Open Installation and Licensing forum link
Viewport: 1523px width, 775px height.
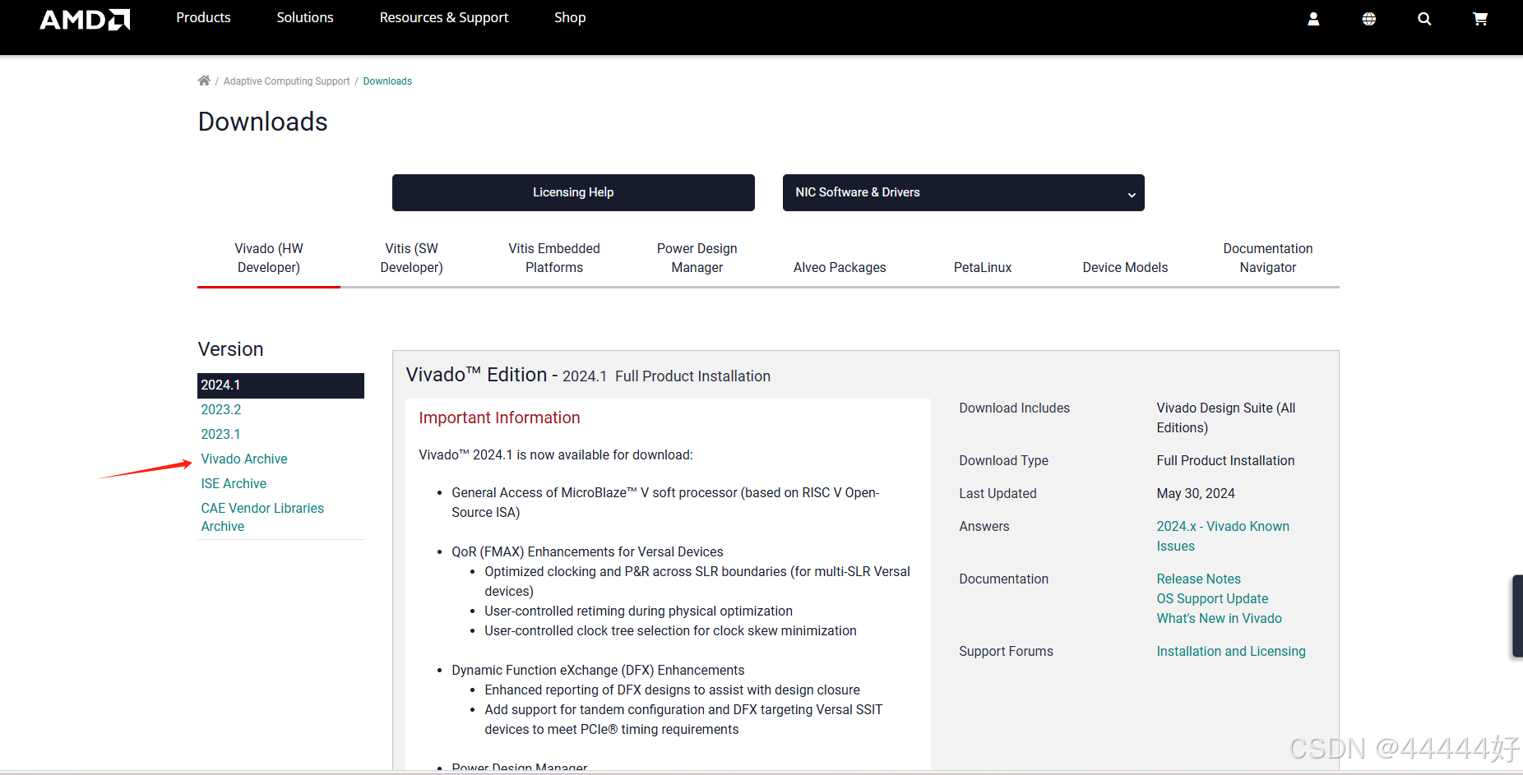tap(1231, 651)
